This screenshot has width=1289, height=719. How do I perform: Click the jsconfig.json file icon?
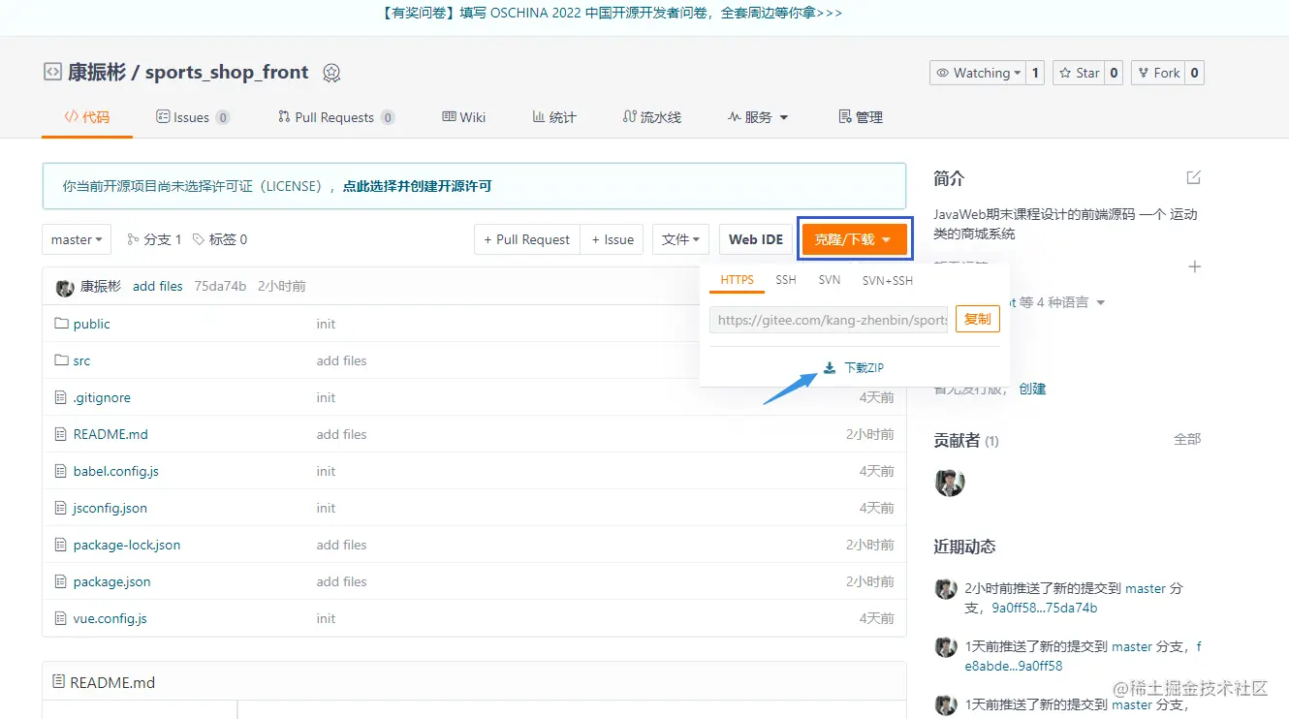click(x=62, y=508)
